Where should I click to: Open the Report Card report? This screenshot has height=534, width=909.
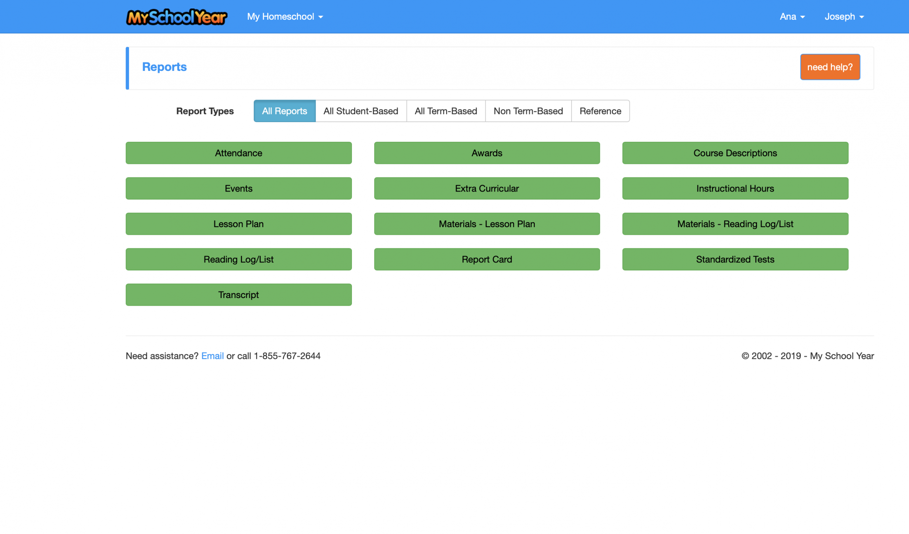pos(487,259)
